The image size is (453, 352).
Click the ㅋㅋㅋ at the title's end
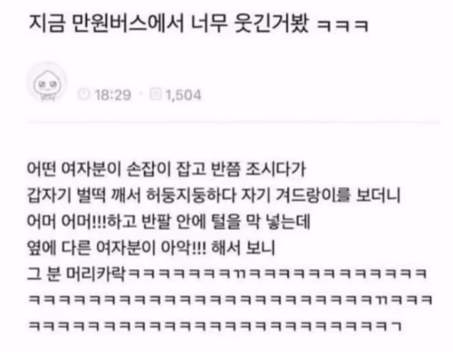point(343,25)
